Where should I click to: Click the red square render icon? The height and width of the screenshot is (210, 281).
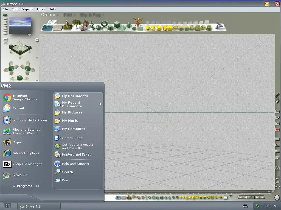[277, 129]
